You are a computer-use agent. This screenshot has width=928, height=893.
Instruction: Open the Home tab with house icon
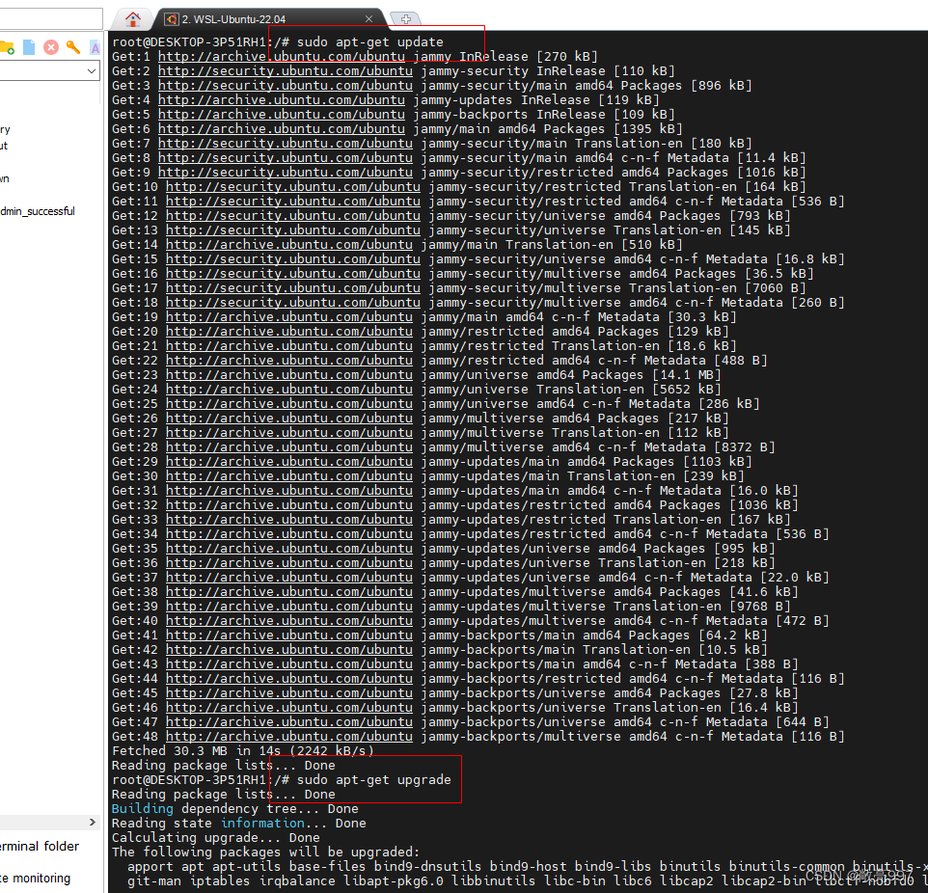click(x=132, y=19)
